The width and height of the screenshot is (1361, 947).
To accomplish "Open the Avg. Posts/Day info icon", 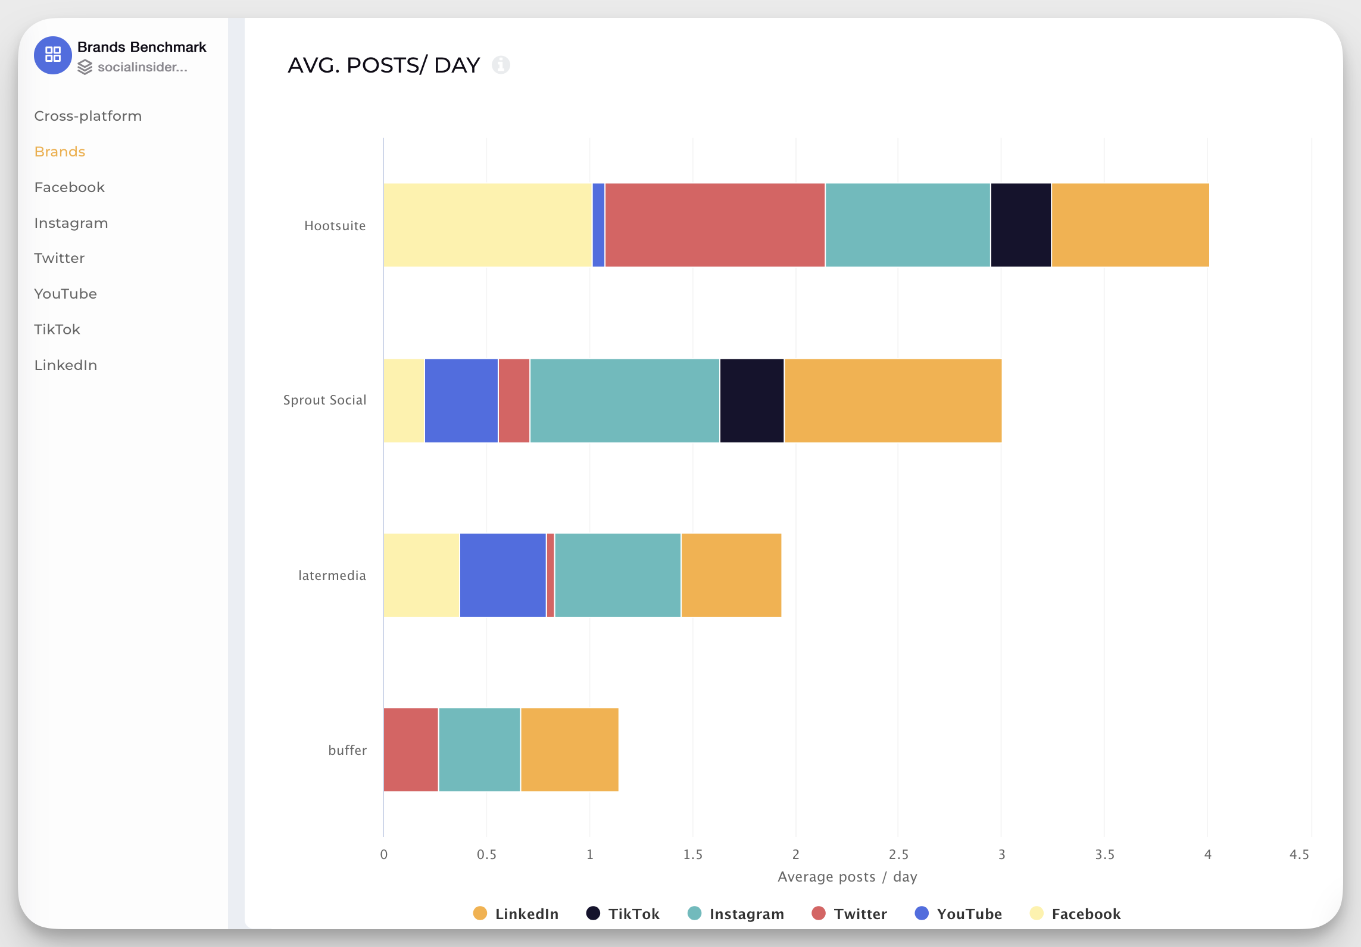I will pyautogui.click(x=501, y=65).
